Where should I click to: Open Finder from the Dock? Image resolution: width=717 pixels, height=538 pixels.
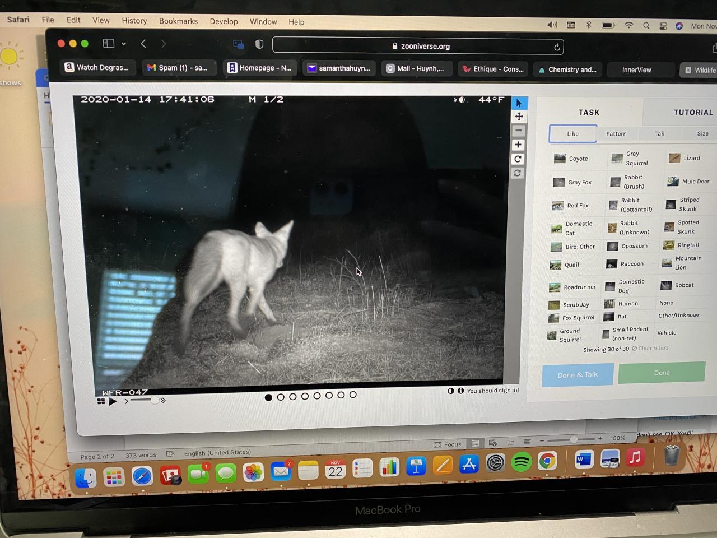[x=86, y=478]
